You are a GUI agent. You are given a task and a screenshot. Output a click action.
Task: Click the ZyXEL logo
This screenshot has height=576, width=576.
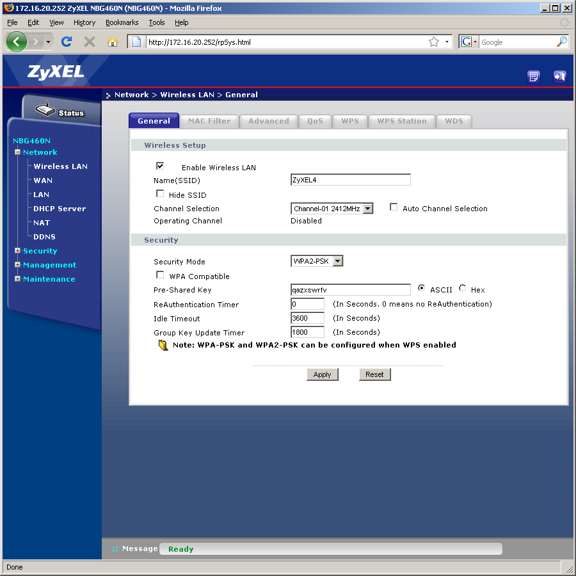coord(56,72)
